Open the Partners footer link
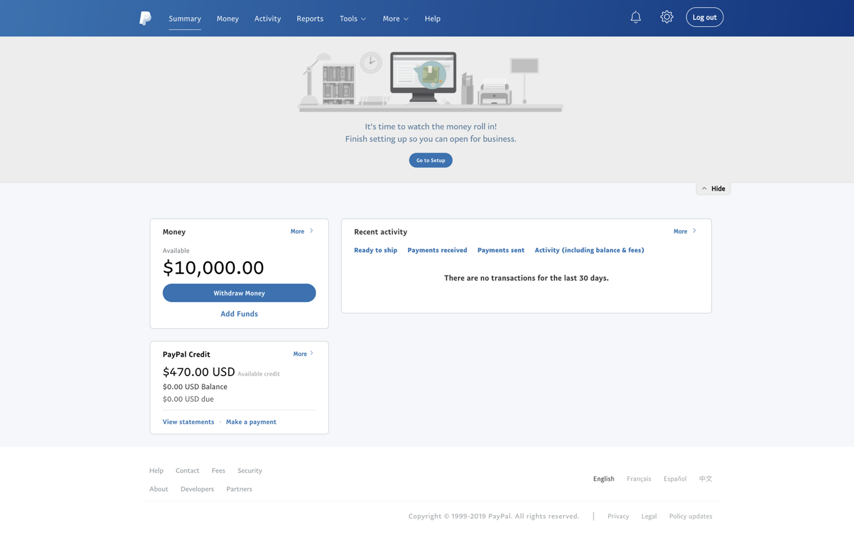The width and height of the screenshot is (854, 534). (239, 489)
